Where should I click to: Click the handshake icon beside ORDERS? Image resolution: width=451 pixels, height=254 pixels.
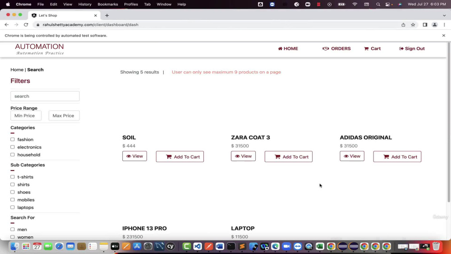click(326, 49)
